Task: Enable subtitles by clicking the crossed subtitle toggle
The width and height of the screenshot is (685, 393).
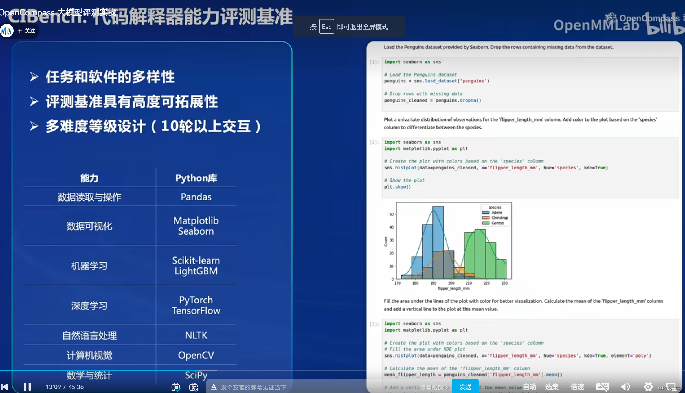Action: [603, 387]
